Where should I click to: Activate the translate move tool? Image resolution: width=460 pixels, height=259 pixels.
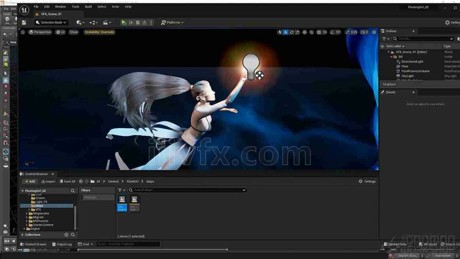pos(286,32)
